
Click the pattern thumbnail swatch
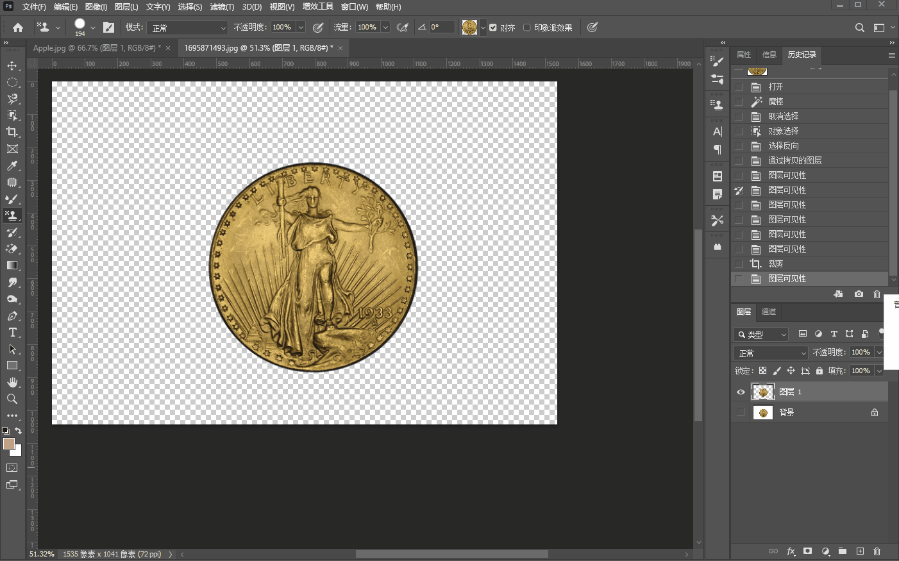click(x=469, y=28)
